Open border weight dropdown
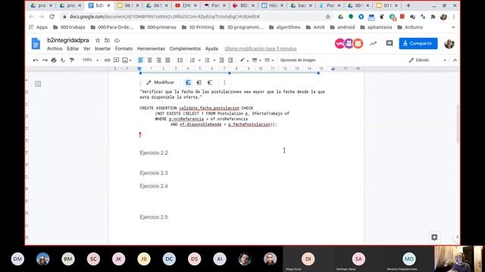485x272 pixels. (x=256, y=60)
